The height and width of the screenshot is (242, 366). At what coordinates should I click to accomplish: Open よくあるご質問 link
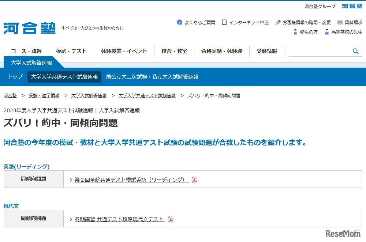pos(199,22)
